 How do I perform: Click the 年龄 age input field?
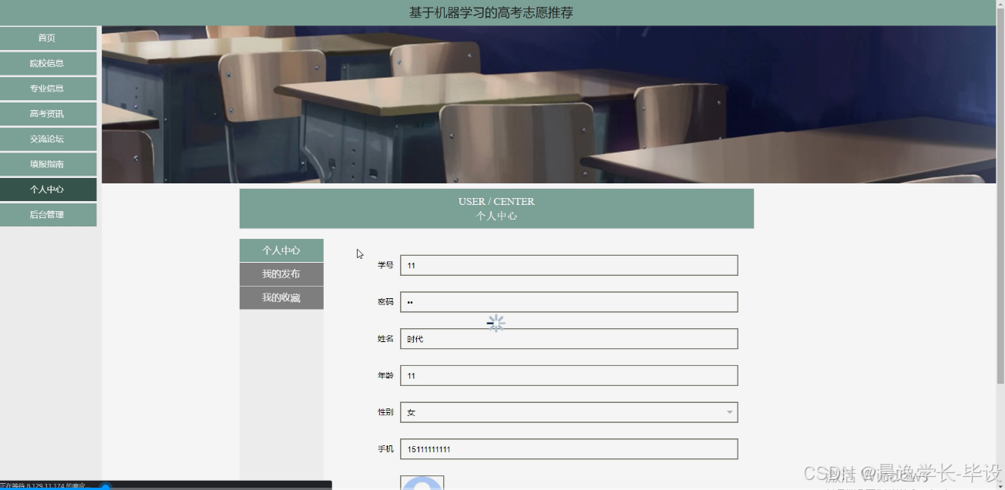[x=568, y=375]
